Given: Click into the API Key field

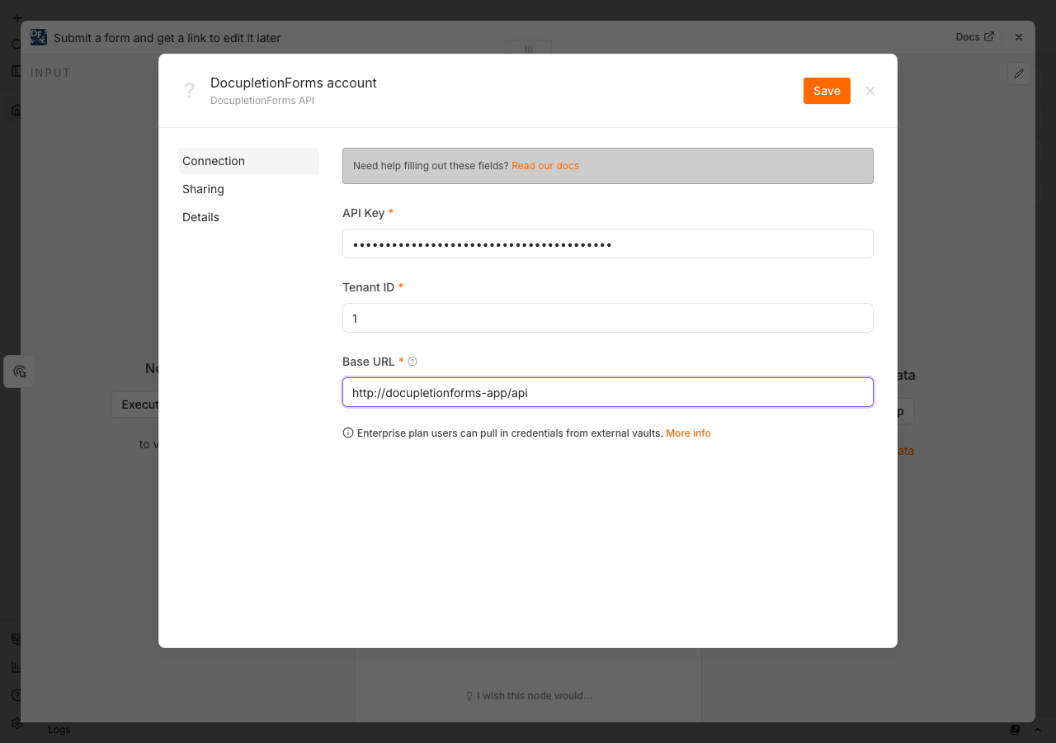Looking at the screenshot, I should click(x=608, y=244).
